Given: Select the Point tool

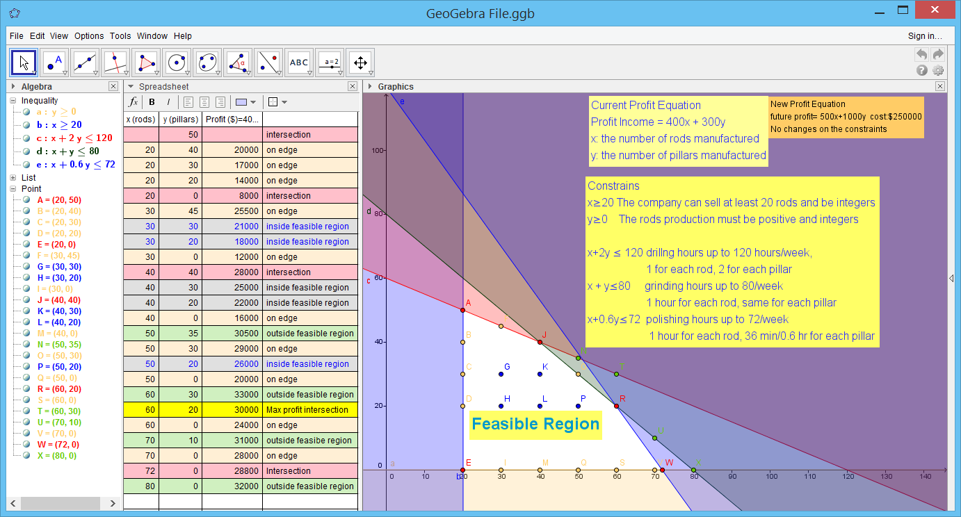Looking at the screenshot, I should [x=54, y=63].
